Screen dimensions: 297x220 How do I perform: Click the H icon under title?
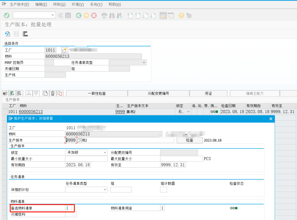16,34
